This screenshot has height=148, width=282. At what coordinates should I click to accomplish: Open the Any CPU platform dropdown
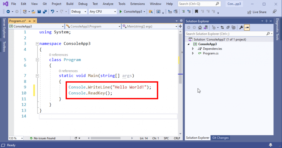tap(103, 12)
